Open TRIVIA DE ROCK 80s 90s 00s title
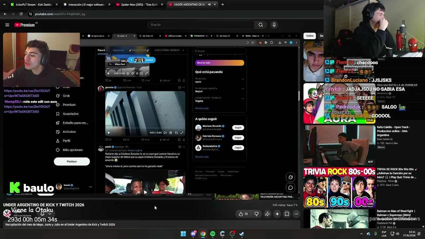 tap(397, 173)
